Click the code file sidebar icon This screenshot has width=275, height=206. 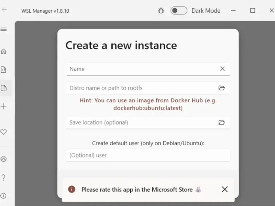4,70
